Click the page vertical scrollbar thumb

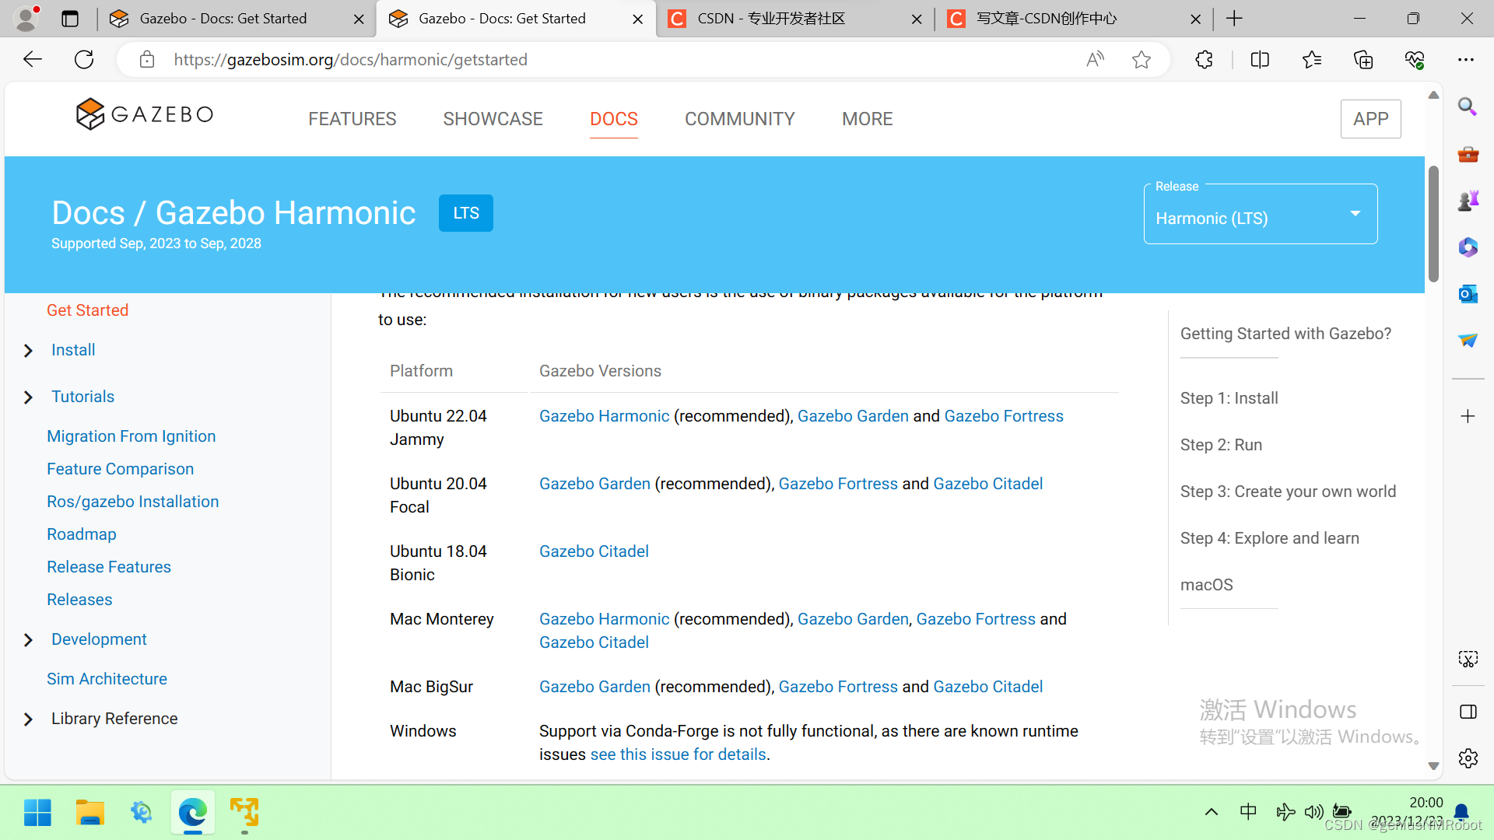coord(1433,226)
